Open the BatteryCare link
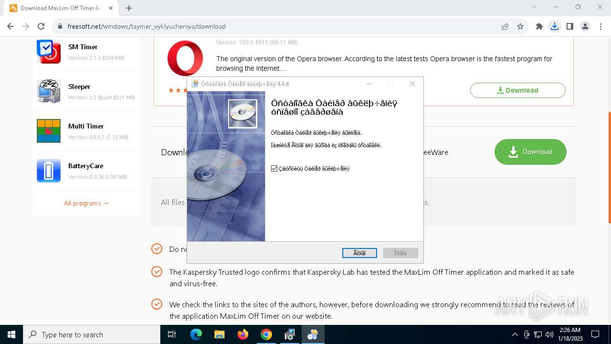 tap(85, 166)
